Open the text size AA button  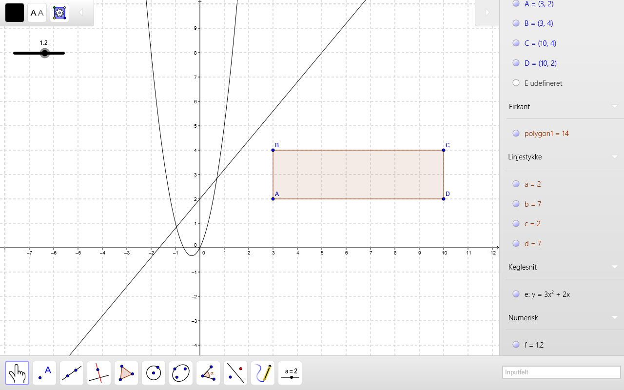point(37,13)
